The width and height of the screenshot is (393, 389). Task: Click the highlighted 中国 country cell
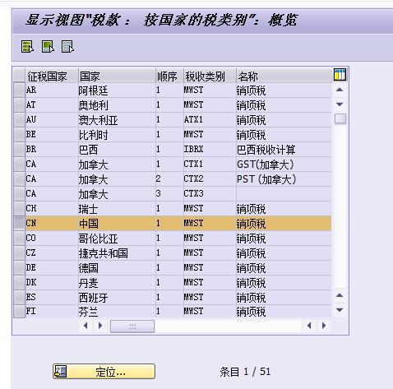pyautogui.click(x=117, y=224)
